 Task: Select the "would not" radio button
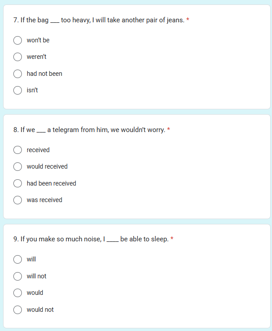(x=17, y=310)
